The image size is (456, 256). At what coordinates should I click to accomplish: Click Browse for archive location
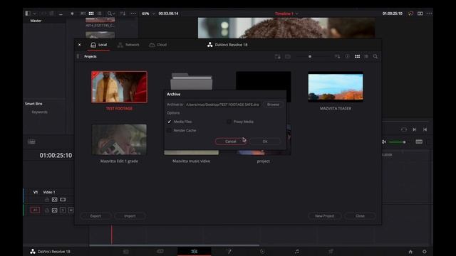pos(273,105)
